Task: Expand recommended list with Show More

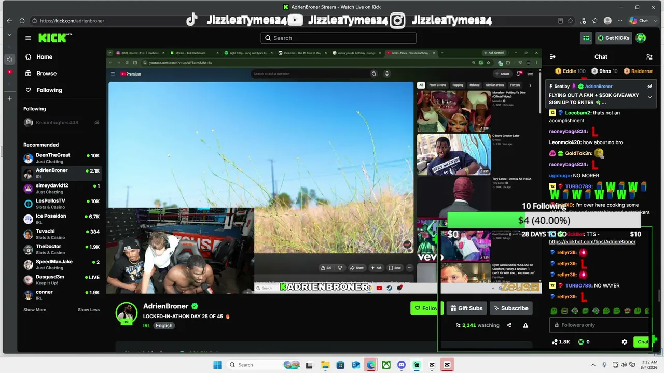Action: tap(35, 310)
